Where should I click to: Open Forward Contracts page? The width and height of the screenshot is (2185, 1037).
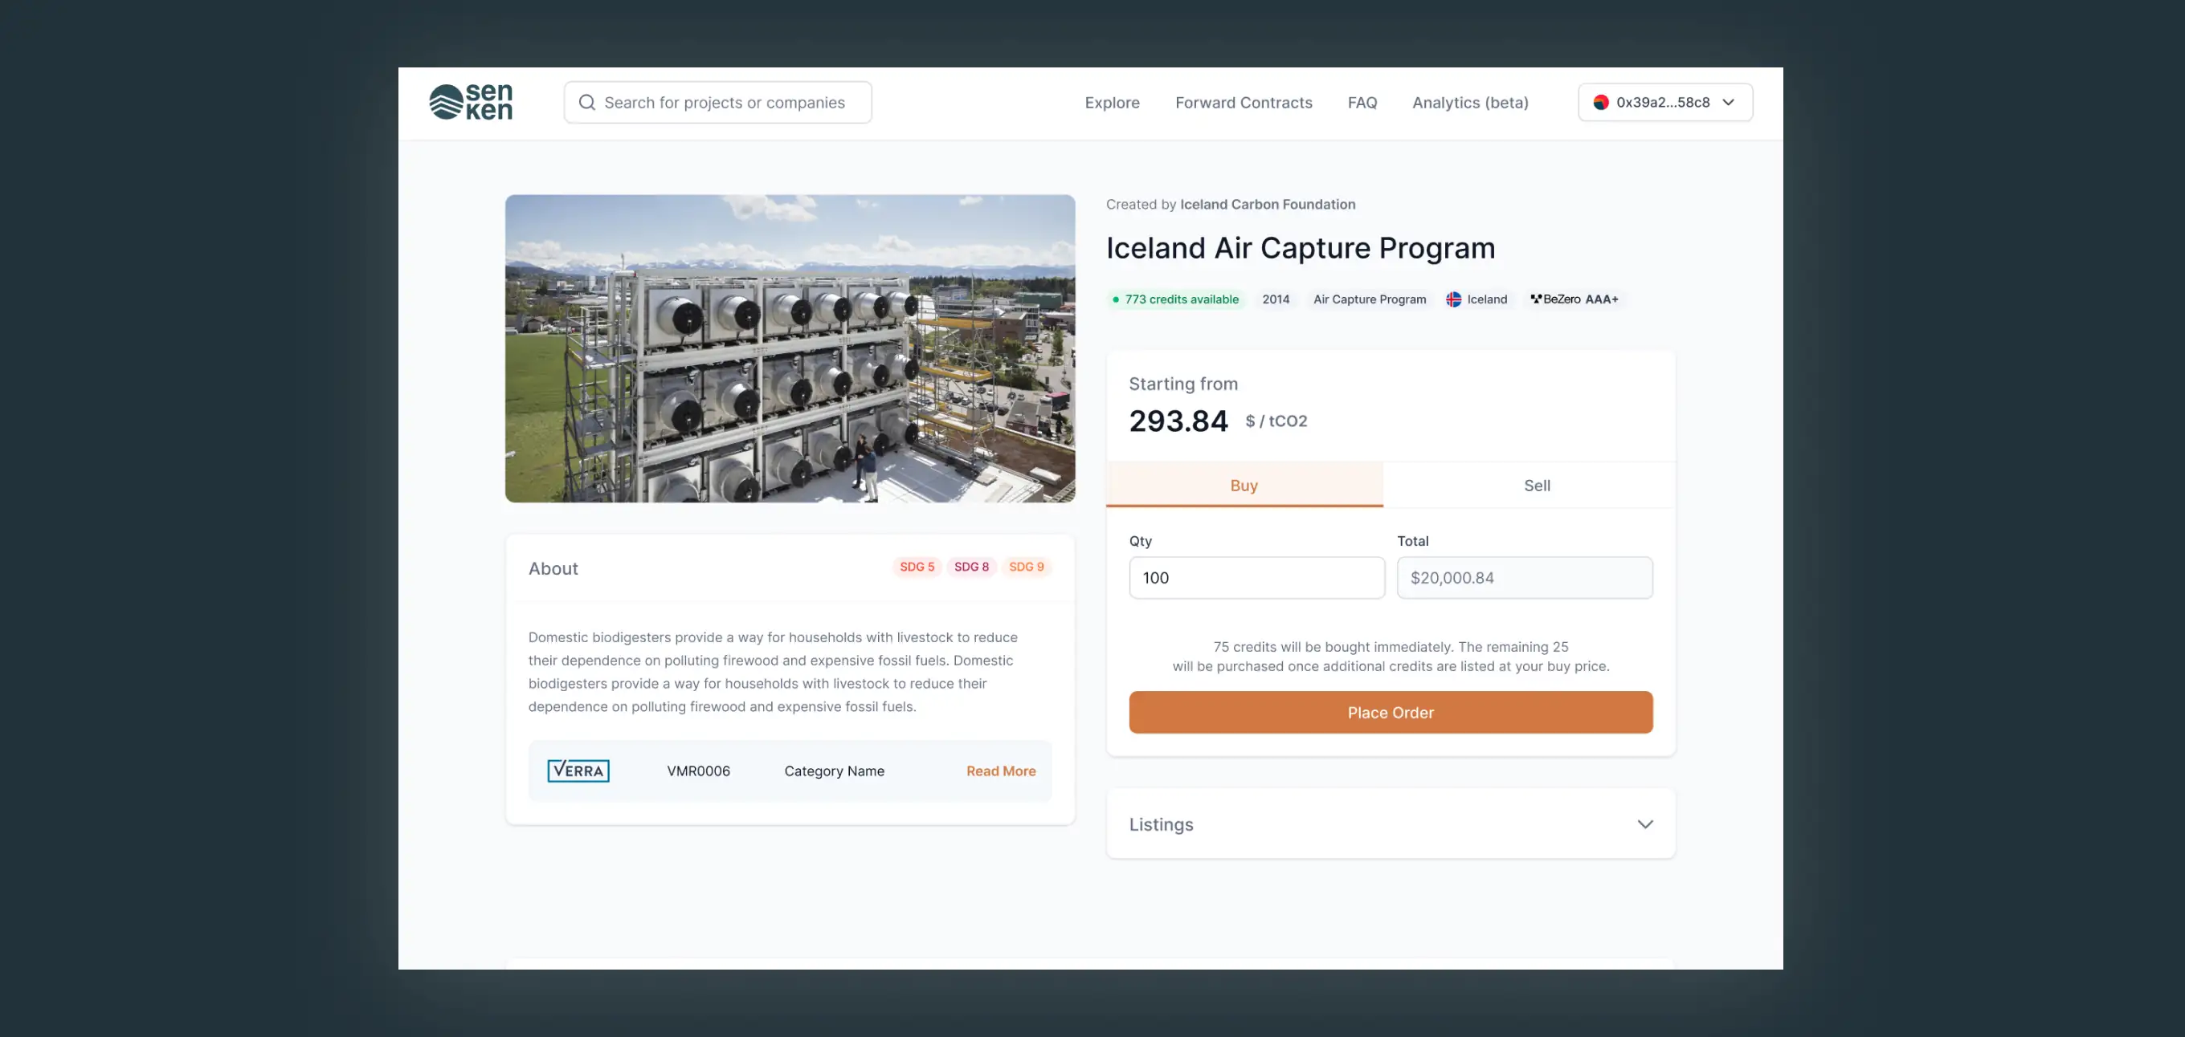(x=1244, y=102)
